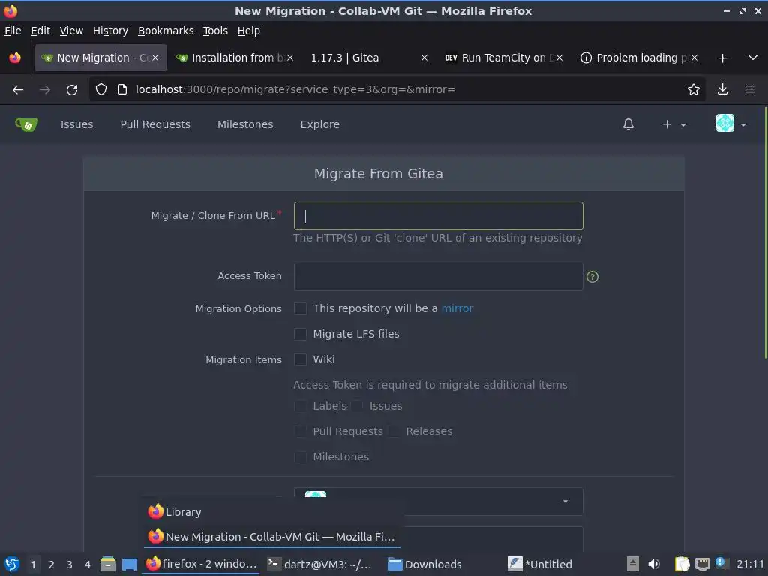Open the dartz@VM3 terminal taskbar entry

pyautogui.click(x=319, y=564)
